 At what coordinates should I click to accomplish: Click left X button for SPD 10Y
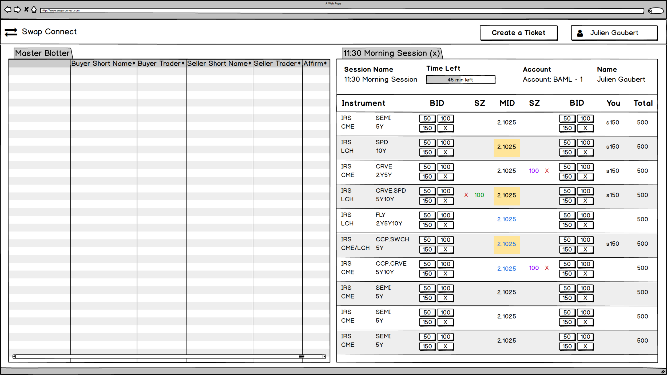point(446,152)
